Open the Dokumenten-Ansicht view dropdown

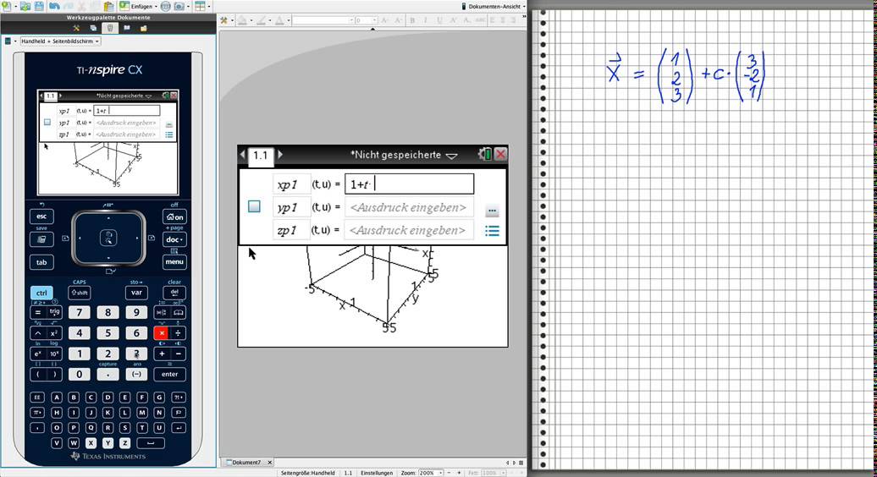tap(494, 6)
